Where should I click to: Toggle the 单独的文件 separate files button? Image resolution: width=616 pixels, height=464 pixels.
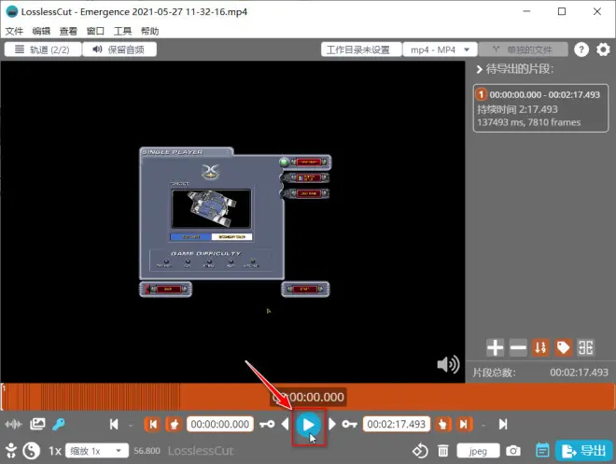524,49
